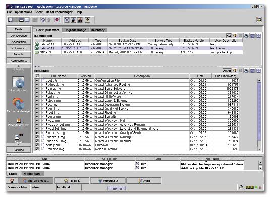
Task: Open the File menu
Action: click(x=9, y=12)
